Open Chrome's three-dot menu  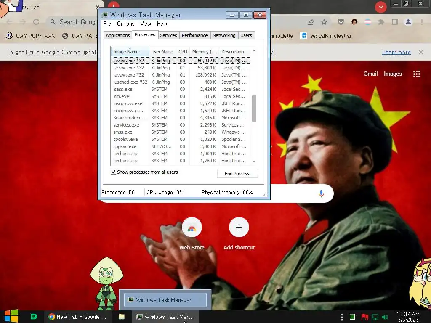pyautogui.click(x=422, y=22)
